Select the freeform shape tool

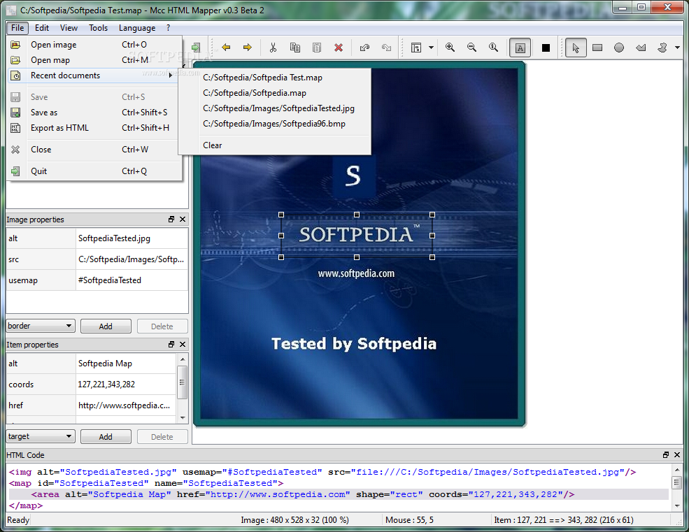point(662,48)
